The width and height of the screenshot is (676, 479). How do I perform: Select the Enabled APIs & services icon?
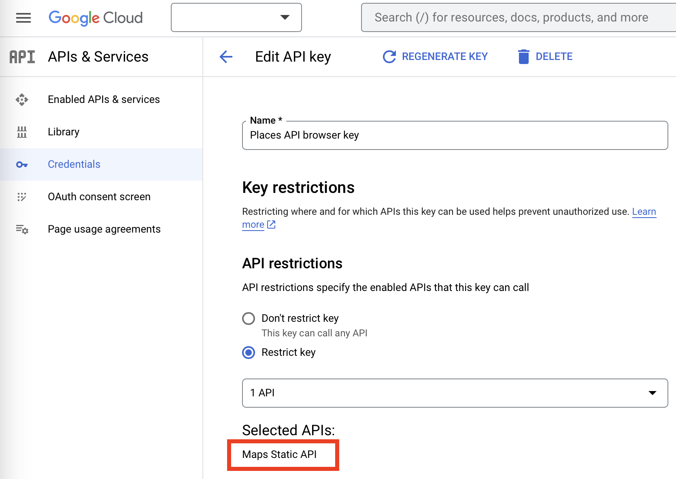pos(22,99)
